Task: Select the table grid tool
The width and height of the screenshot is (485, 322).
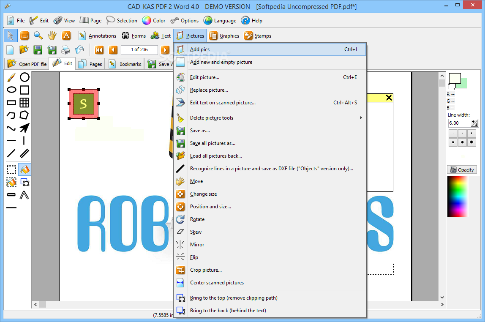Action: click(x=25, y=102)
